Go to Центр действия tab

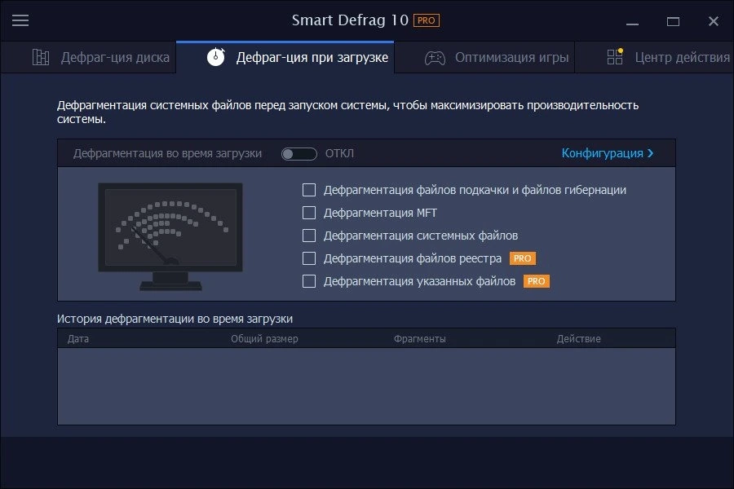(654, 58)
